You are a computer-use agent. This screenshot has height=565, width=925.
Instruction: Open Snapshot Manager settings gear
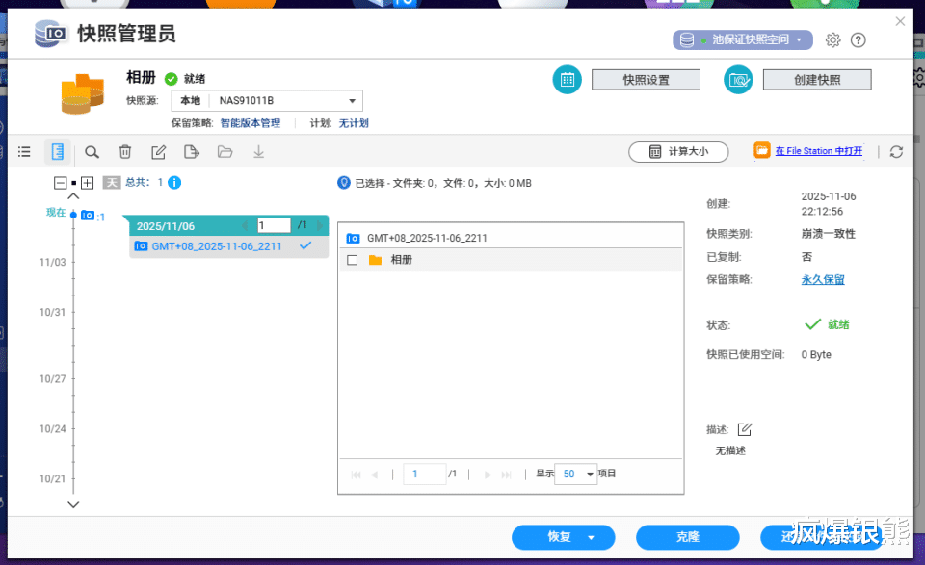[832, 40]
